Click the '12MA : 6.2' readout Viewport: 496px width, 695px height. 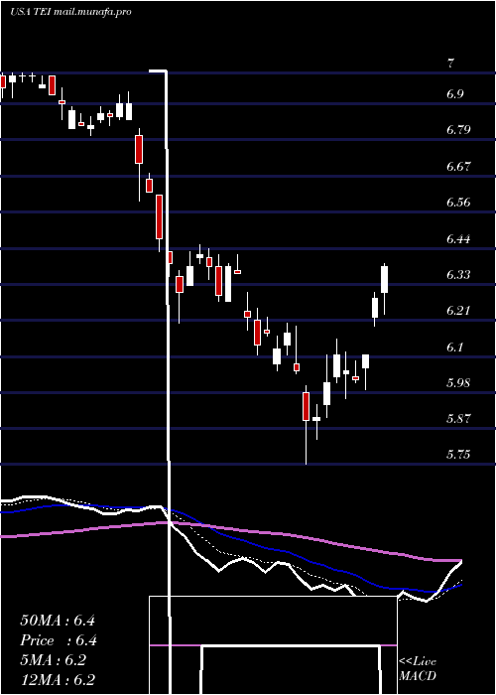(x=58, y=680)
